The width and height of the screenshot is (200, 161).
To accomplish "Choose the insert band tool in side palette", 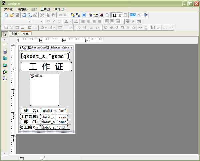I will click(5, 45).
